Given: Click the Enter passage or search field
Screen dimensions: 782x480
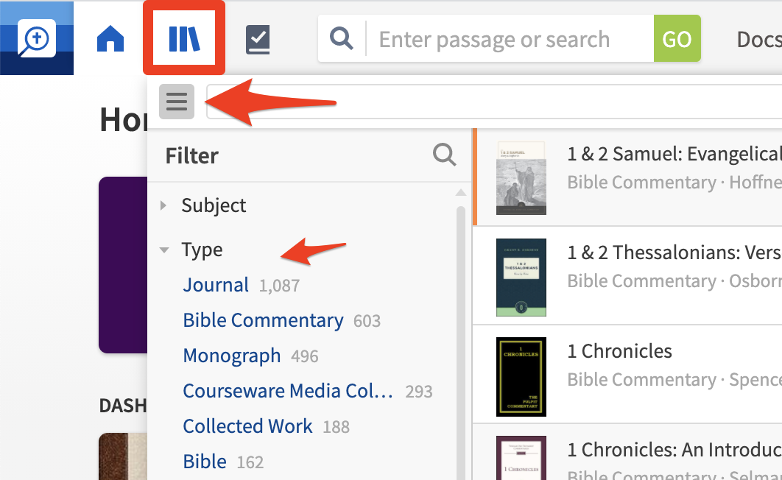Looking at the screenshot, I should click(x=510, y=39).
